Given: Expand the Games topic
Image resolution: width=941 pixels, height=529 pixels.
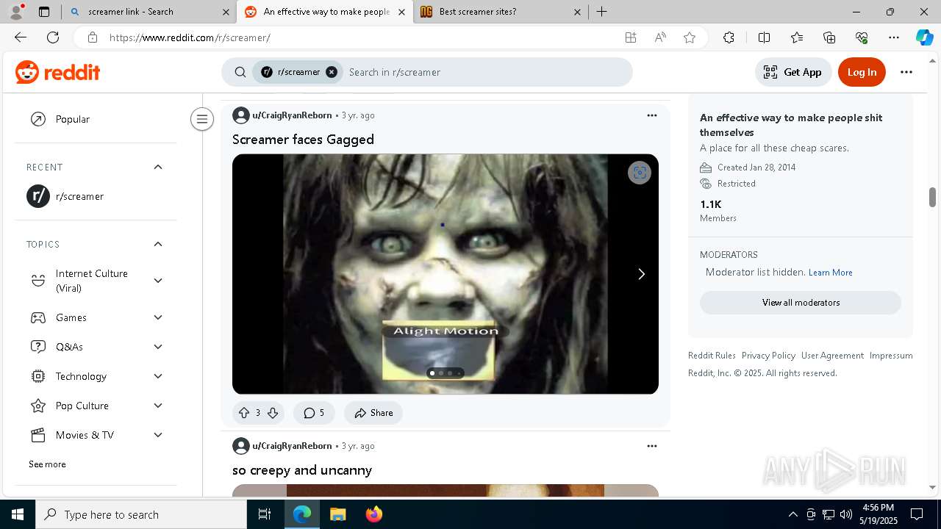Looking at the screenshot, I should 158,317.
